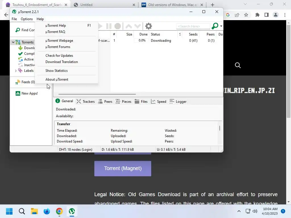Open new Chrome tab plus button
Image resolution: width=291 pixels, height=218 pixels.
click(213, 5)
